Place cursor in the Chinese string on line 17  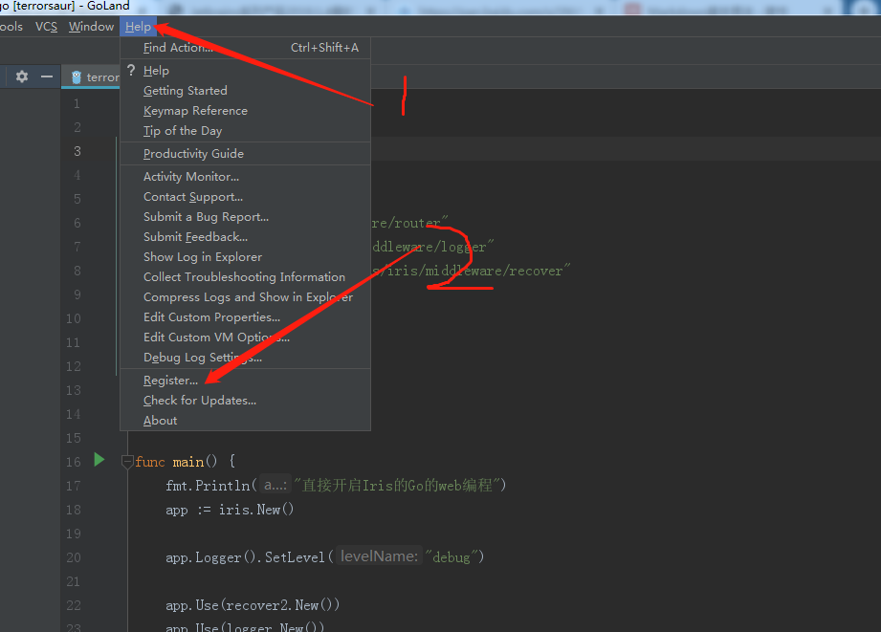pos(397,486)
